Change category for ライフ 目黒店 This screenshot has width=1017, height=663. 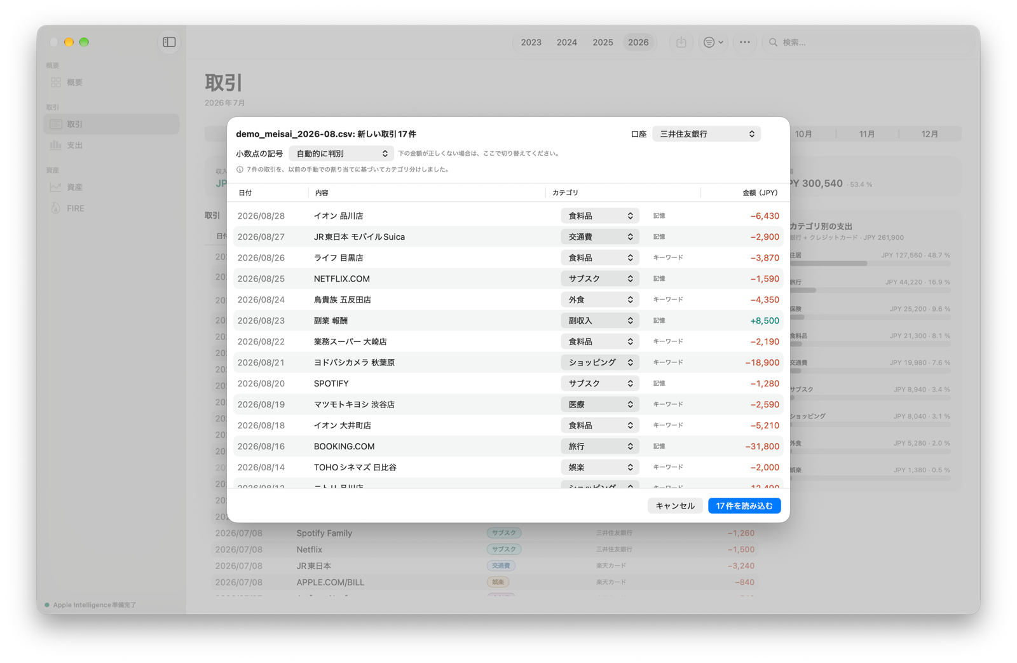pyautogui.click(x=599, y=258)
